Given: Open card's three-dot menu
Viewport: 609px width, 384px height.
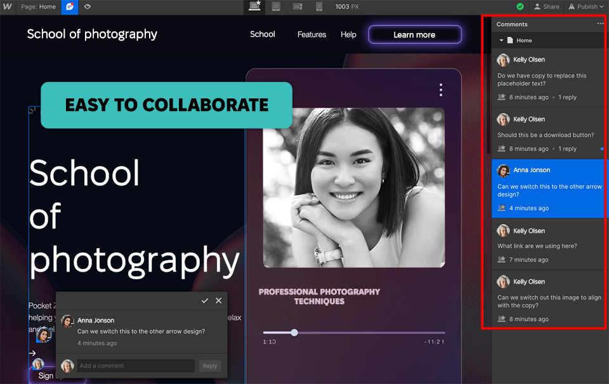Looking at the screenshot, I should [441, 89].
